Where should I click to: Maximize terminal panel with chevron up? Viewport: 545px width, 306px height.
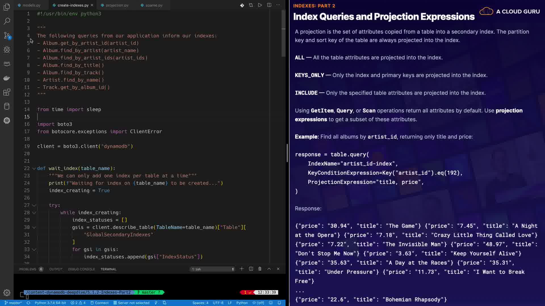coord(269,269)
